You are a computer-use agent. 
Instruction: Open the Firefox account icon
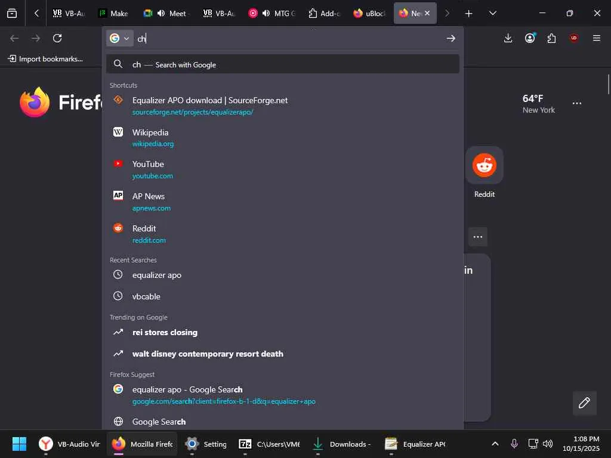(x=530, y=38)
